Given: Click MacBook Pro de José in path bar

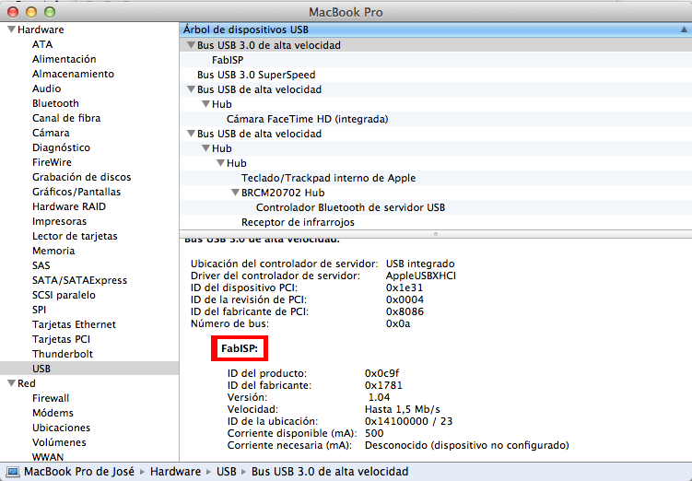Looking at the screenshot, I should [79, 472].
